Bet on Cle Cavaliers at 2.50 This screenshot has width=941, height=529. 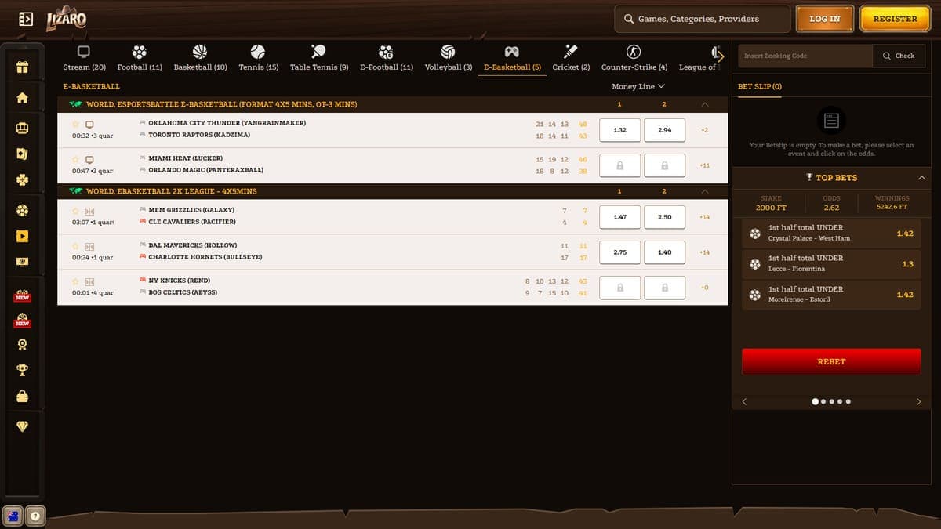pos(664,217)
